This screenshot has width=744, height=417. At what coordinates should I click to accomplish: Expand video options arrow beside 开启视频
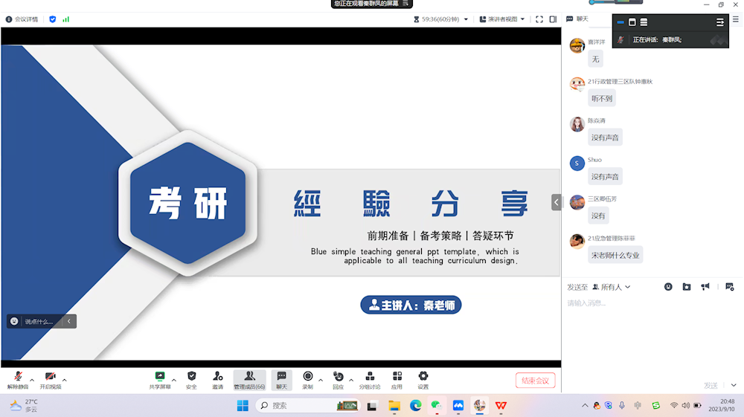click(65, 380)
